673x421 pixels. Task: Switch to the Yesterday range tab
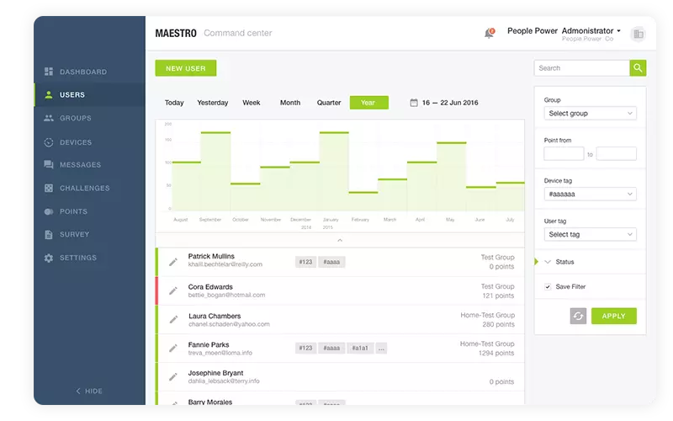click(x=213, y=103)
